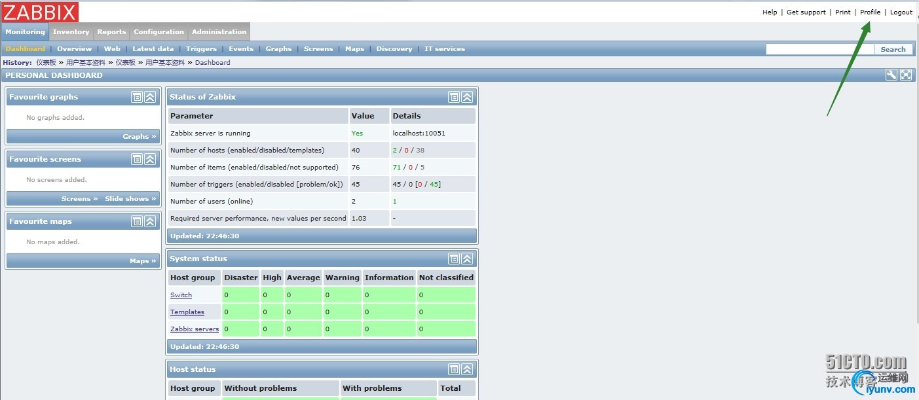Collapse the Favourite screens widget

coord(150,159)
